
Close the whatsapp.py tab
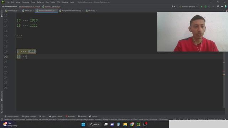point(19,11)
